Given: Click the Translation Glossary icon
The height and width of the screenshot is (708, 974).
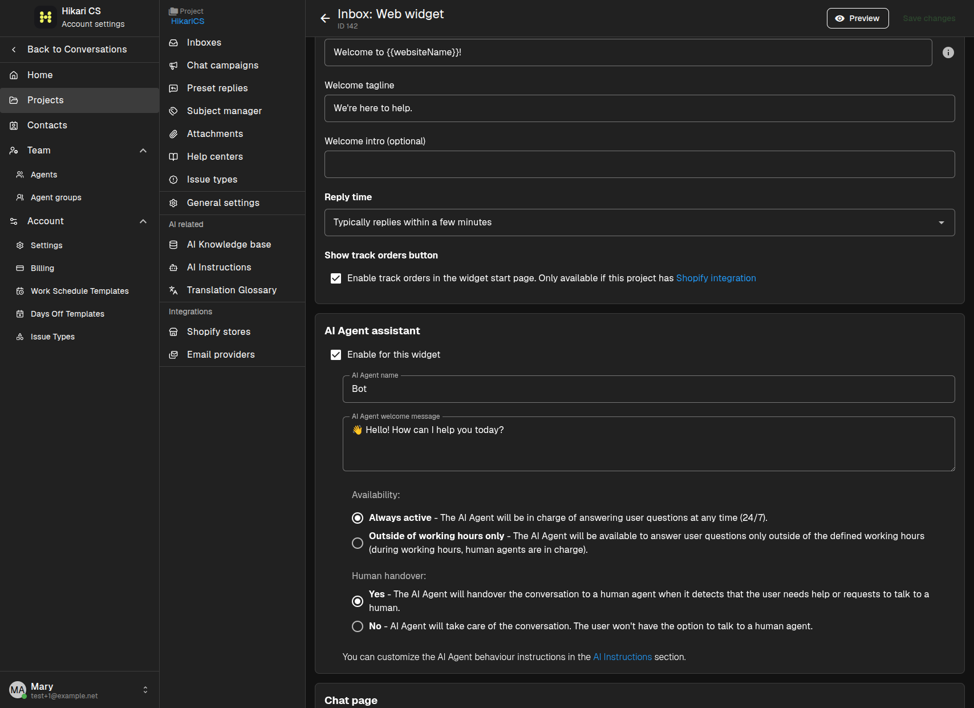Looking at the screenshot, I should (x=173, y=290).
